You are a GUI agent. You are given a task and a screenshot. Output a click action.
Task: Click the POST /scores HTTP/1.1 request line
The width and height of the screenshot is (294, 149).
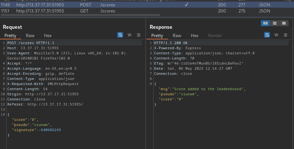[31, 43]
